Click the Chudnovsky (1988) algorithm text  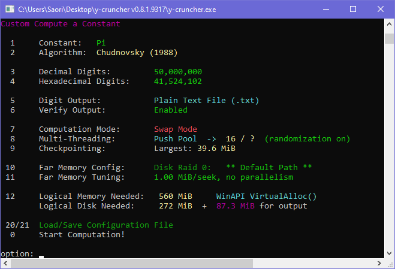[x=137, y=53]
